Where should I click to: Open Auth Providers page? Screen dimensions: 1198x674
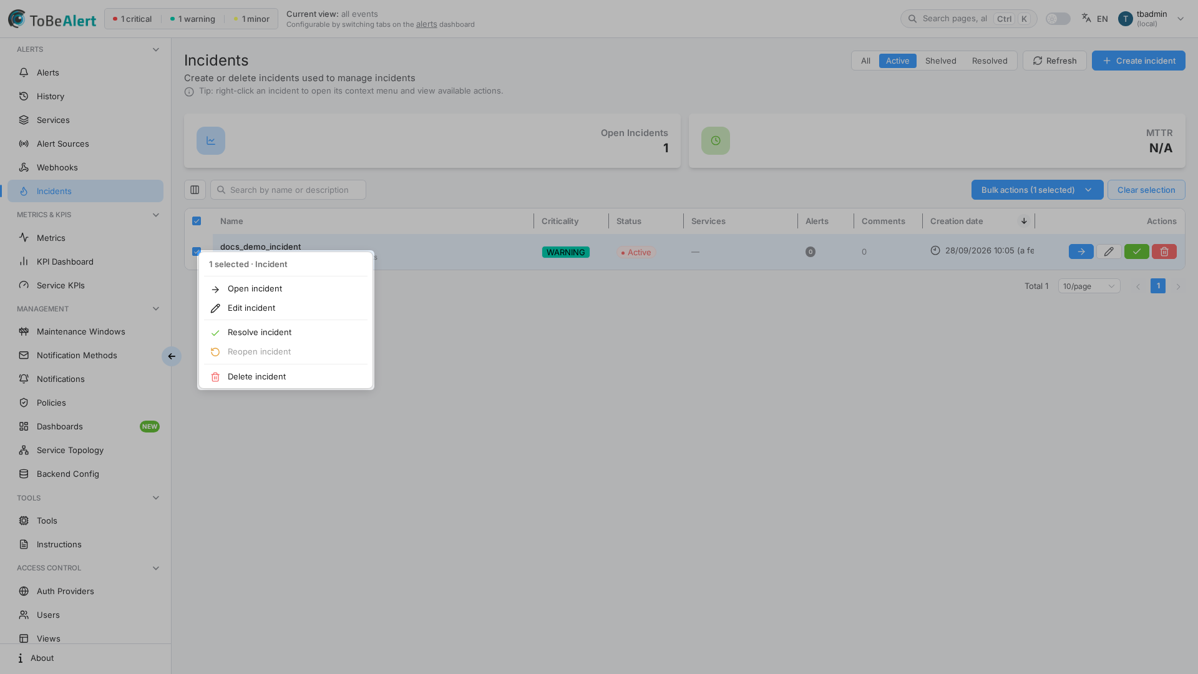pos(85,591)
